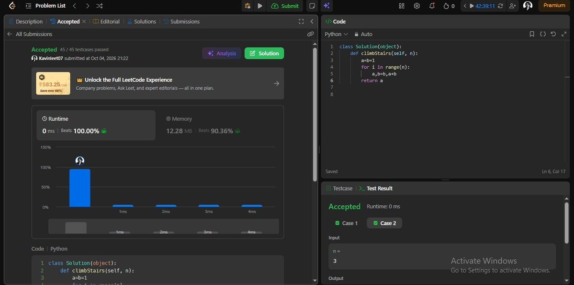This screenshot has width=574, height=285.
Task: Reset the timer with refresh icon
Action: tap(500, 6)
